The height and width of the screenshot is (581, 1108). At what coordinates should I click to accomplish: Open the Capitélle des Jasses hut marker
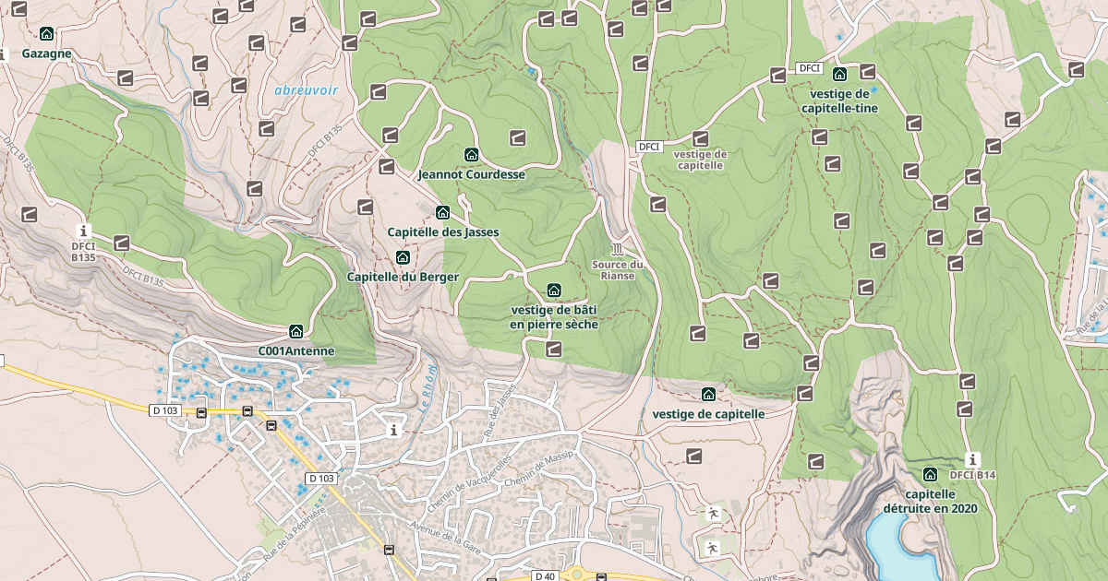click(442, 212)
